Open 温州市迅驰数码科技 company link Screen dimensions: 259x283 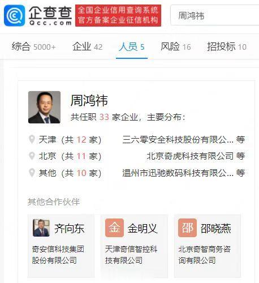178,173
